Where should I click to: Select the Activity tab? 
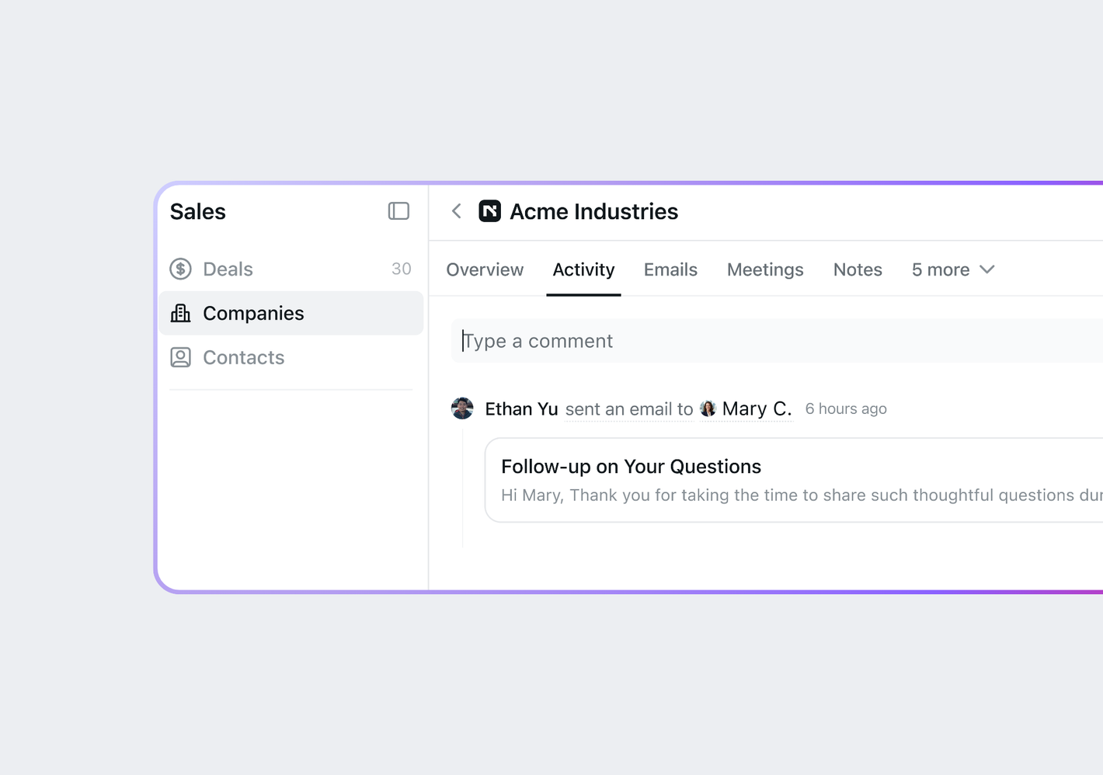(x=583, y=269)
